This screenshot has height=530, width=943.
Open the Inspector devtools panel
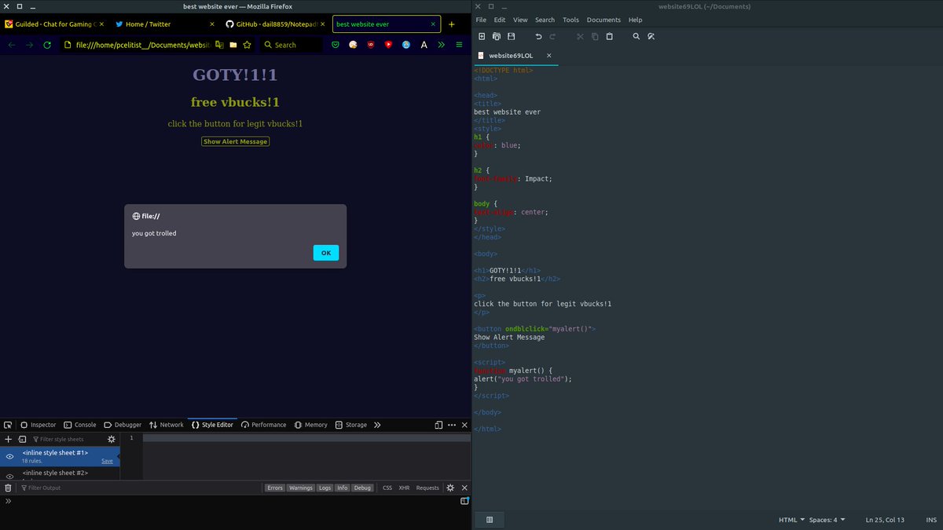click(x=39, y=425)
